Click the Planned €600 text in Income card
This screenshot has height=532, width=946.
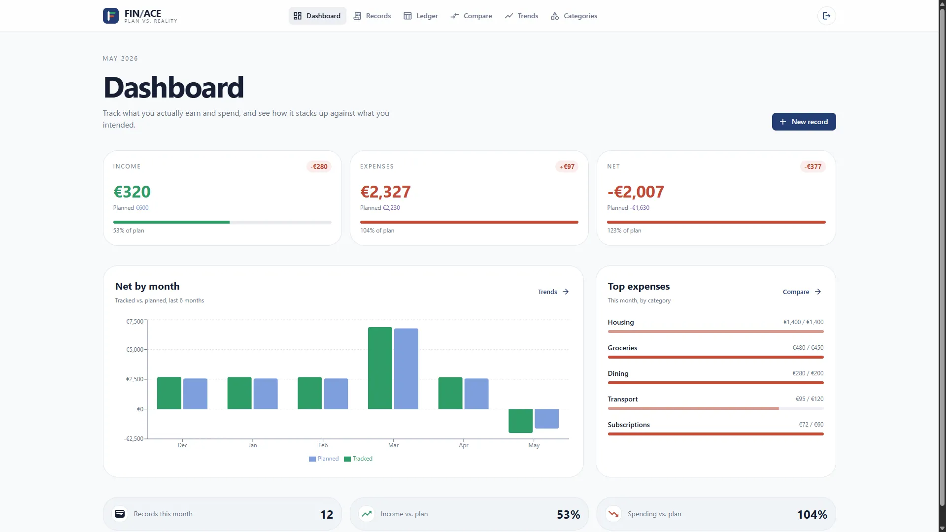[131, 208]
